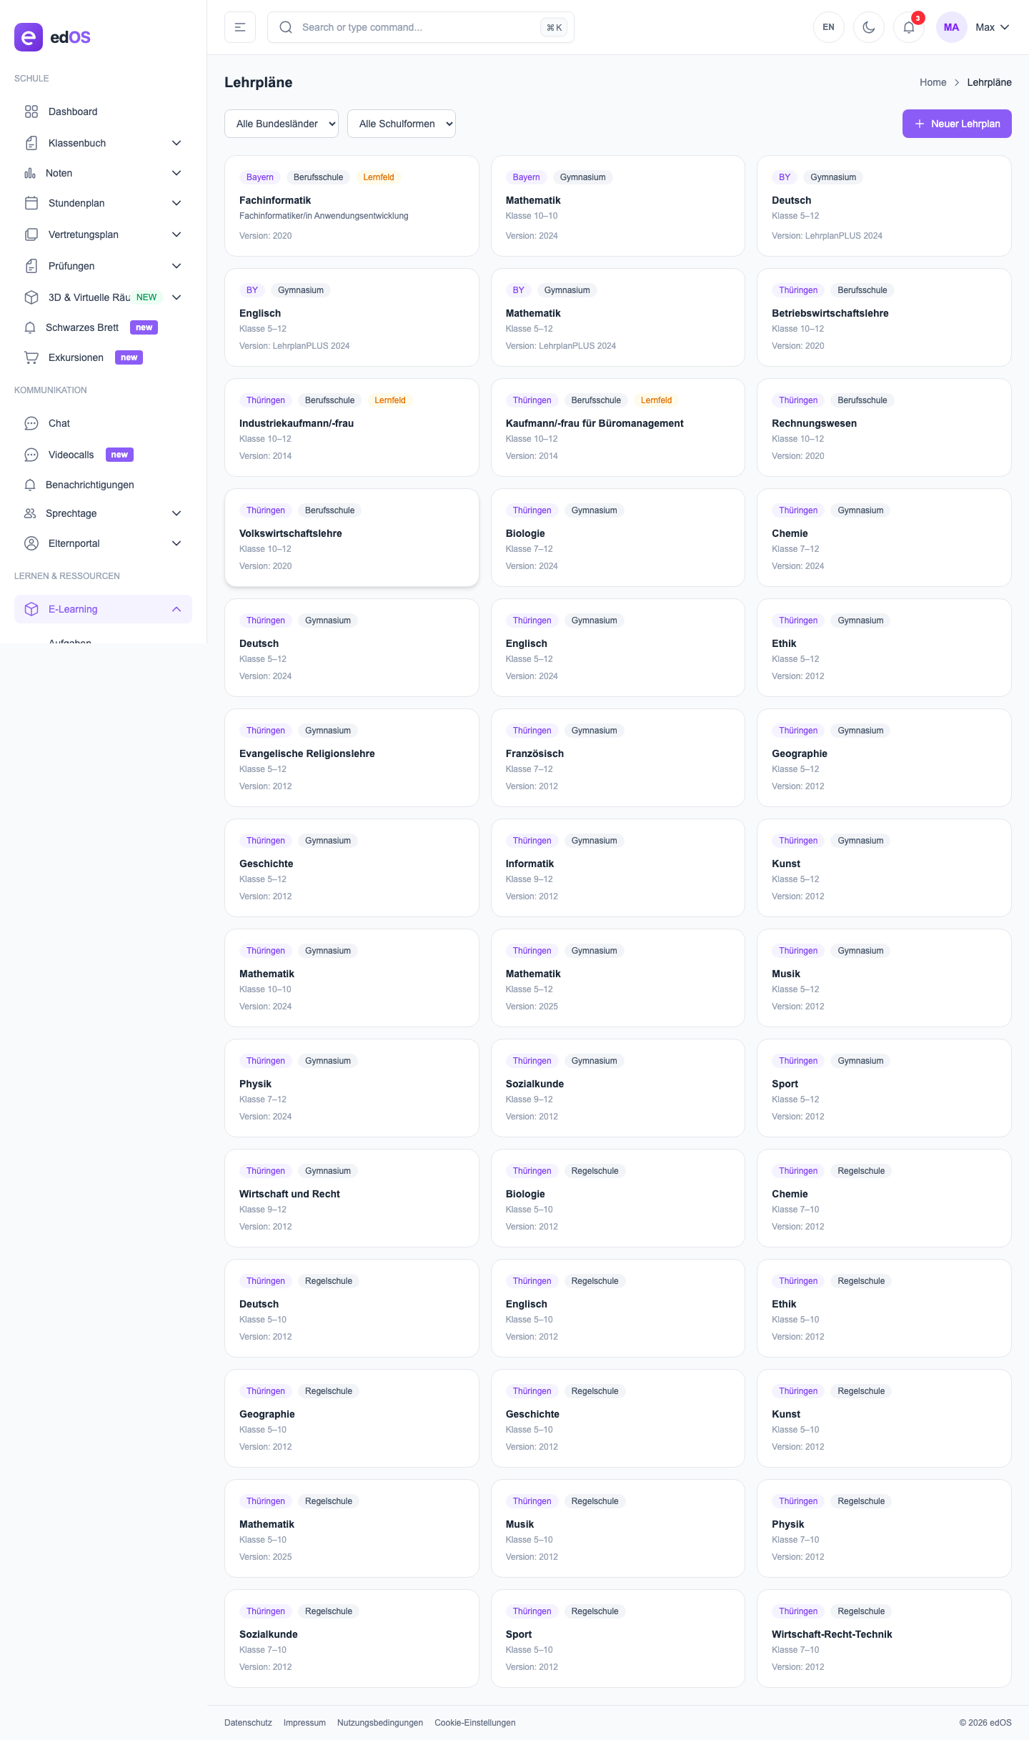Click the Chat bubble icon

31,423
